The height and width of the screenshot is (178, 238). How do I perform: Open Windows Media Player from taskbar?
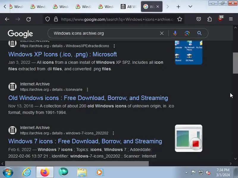point(100,172)
